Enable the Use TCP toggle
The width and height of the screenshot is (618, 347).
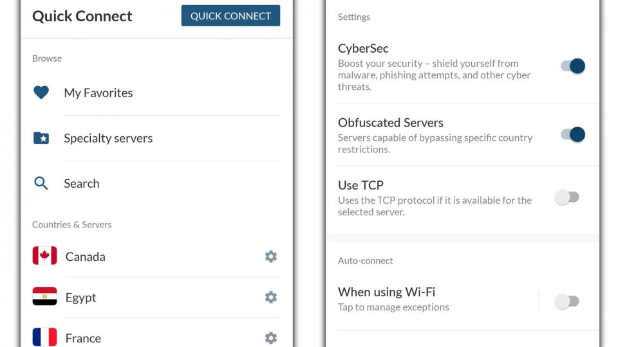click(567, 197)
